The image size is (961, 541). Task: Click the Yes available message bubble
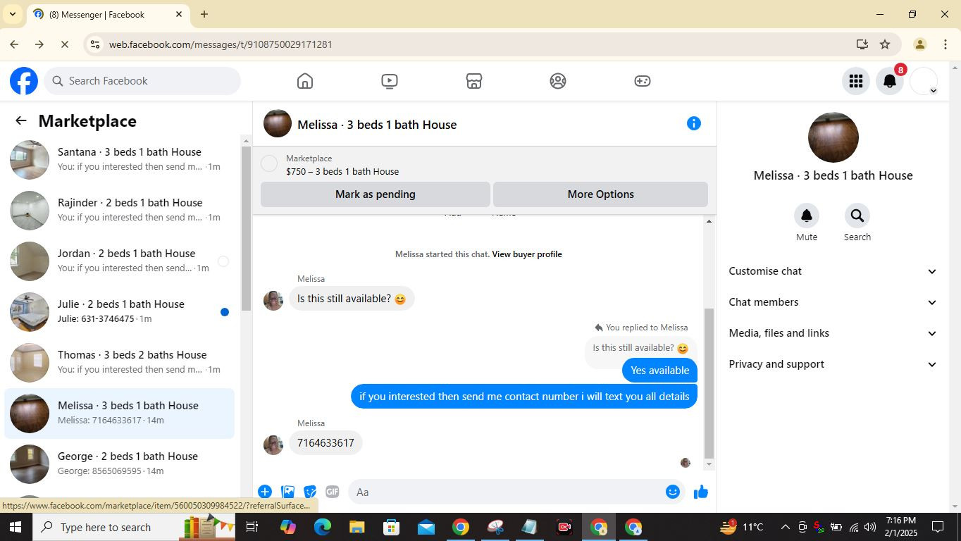[x=659, y=371]
